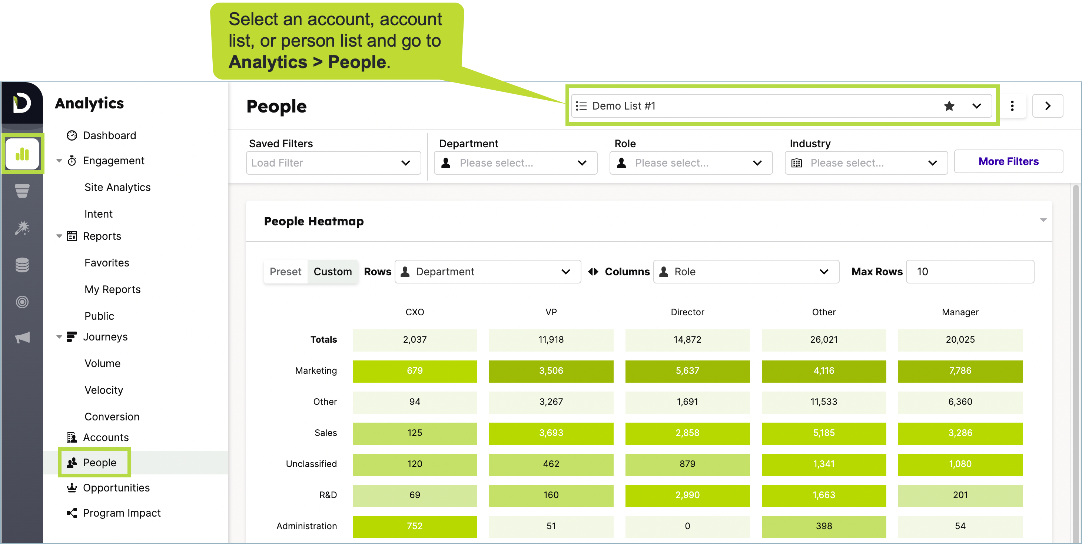The image size is (1082, 544).
Task: Collapse the People Heatmap panel
Action: (1043, 220)
